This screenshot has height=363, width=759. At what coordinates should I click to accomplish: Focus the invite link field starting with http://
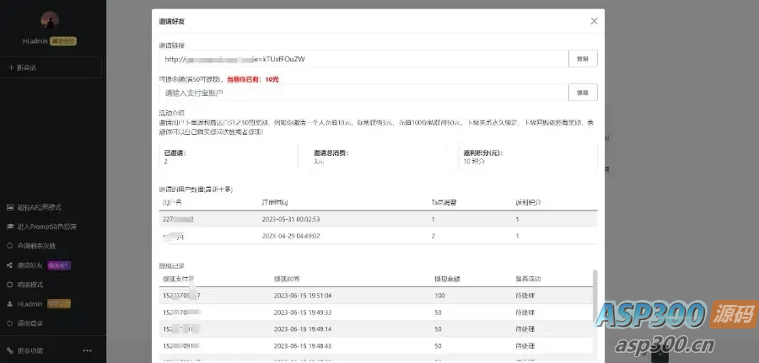click(x=363, y=59)
